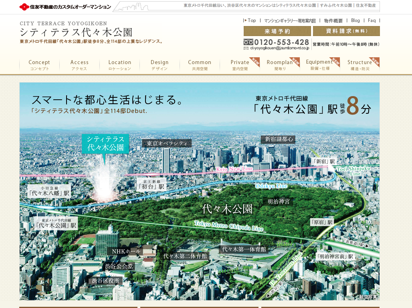Image resolution: width=412 pixels, height=308 pixels.
Task: Go to the Top page link
Action: click(x=251, y=20)
